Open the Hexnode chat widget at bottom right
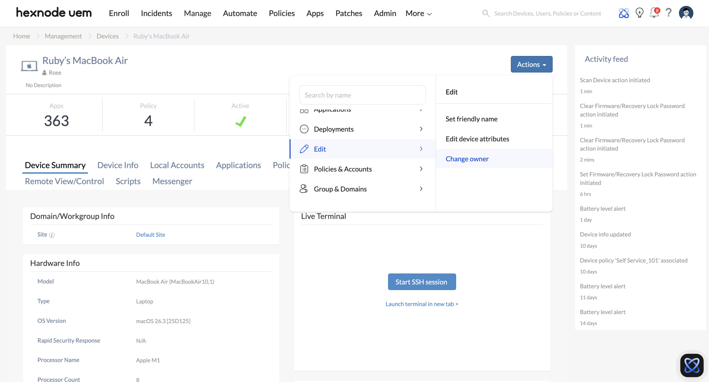 coord(692,365)
